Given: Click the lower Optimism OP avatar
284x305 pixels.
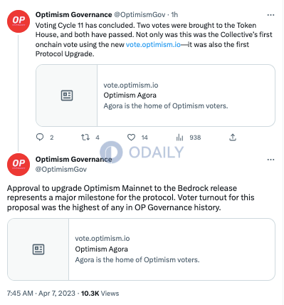Looking at the screenshot, I should (19, 165).
